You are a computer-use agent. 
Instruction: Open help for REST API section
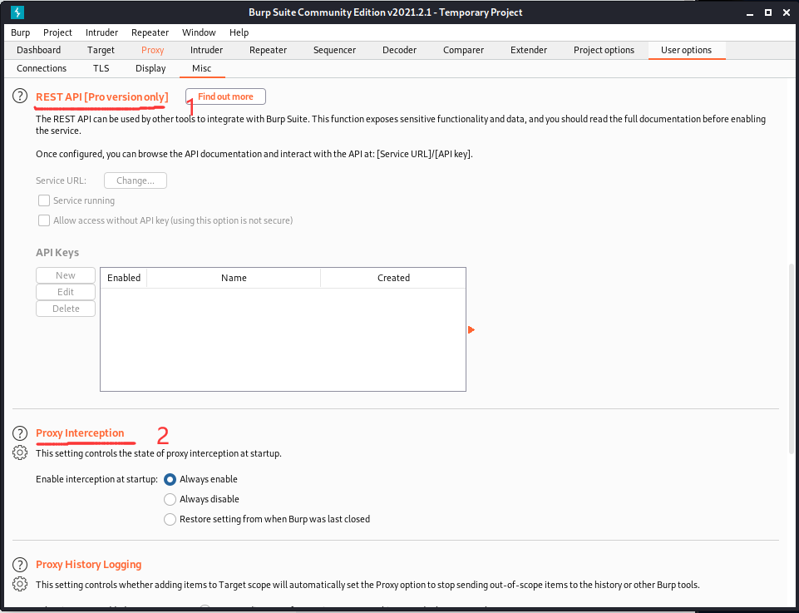coord(20,96)
